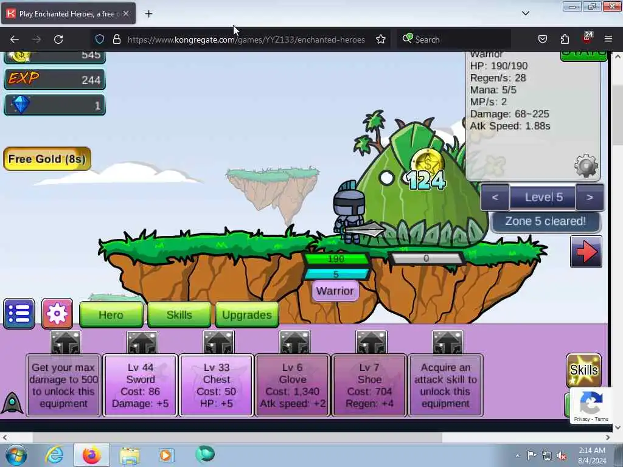Screen dimensions: 623x467
Task: Click the extension icon with 24 badge
Action: [587, 38]
